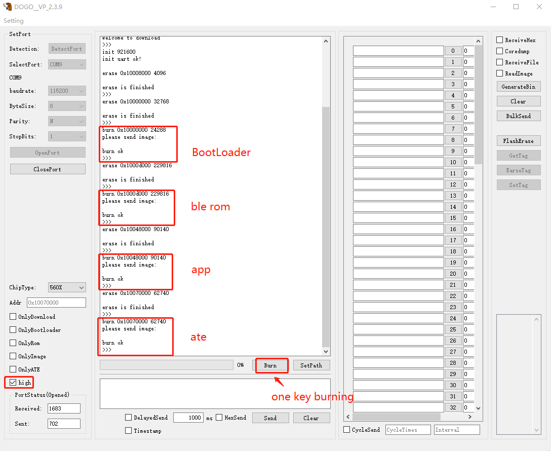Enable the OnlyBootloader checkbox
The width and height of the screenshot is (551, 451).
[x=13, y=330]
